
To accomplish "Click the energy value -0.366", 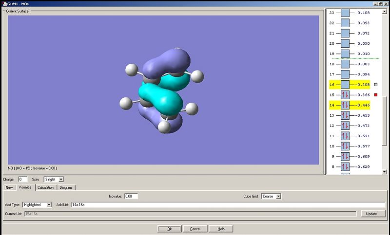I will [x=363, y=95].
